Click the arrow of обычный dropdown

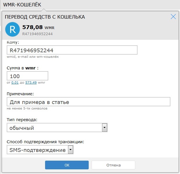pos(104,128)
